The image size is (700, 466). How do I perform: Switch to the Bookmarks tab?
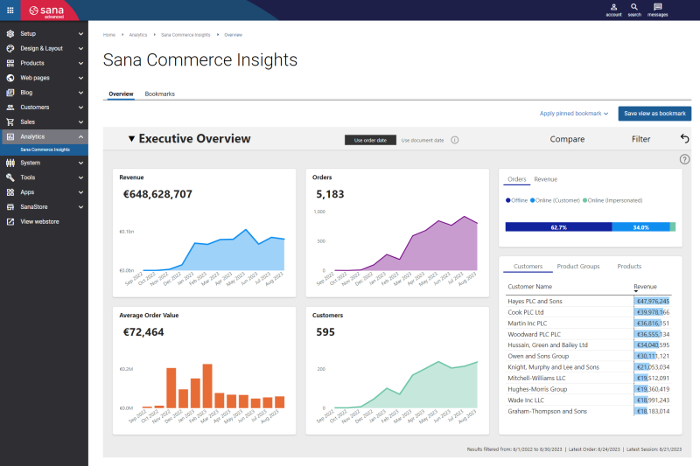click(x=160, y=94)
